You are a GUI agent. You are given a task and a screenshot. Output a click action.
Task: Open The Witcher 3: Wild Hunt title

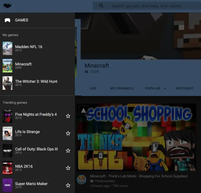click(36, 81)
